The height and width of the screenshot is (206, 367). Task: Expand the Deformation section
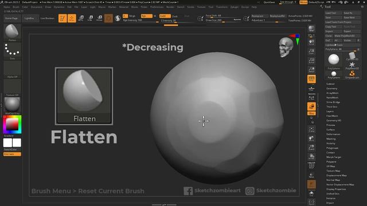tap(333, 134)
